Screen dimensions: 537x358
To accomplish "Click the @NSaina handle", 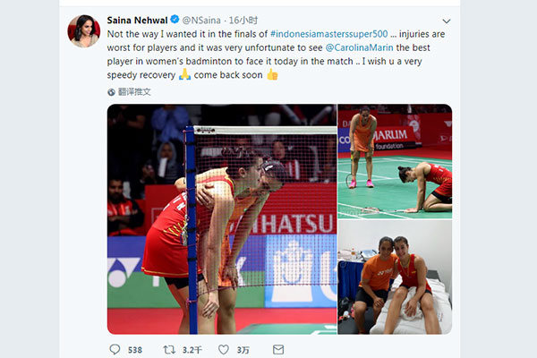I will [201, 21].
